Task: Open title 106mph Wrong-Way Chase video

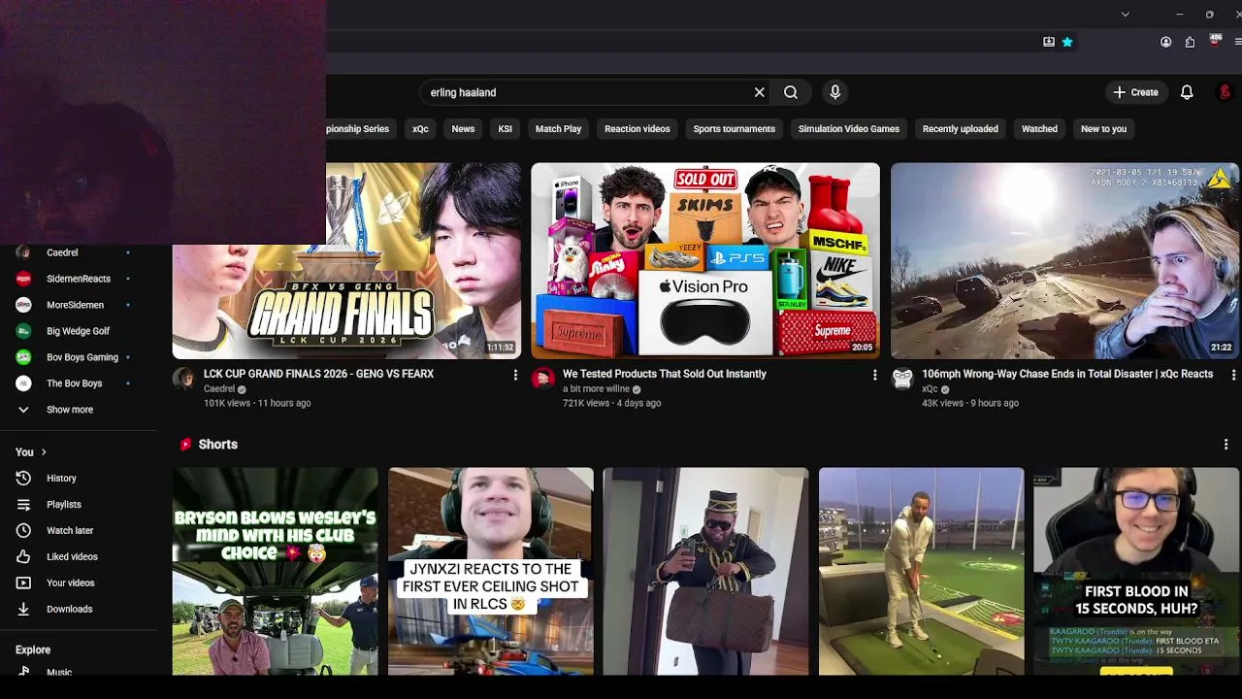Action: click(1067, 374)
